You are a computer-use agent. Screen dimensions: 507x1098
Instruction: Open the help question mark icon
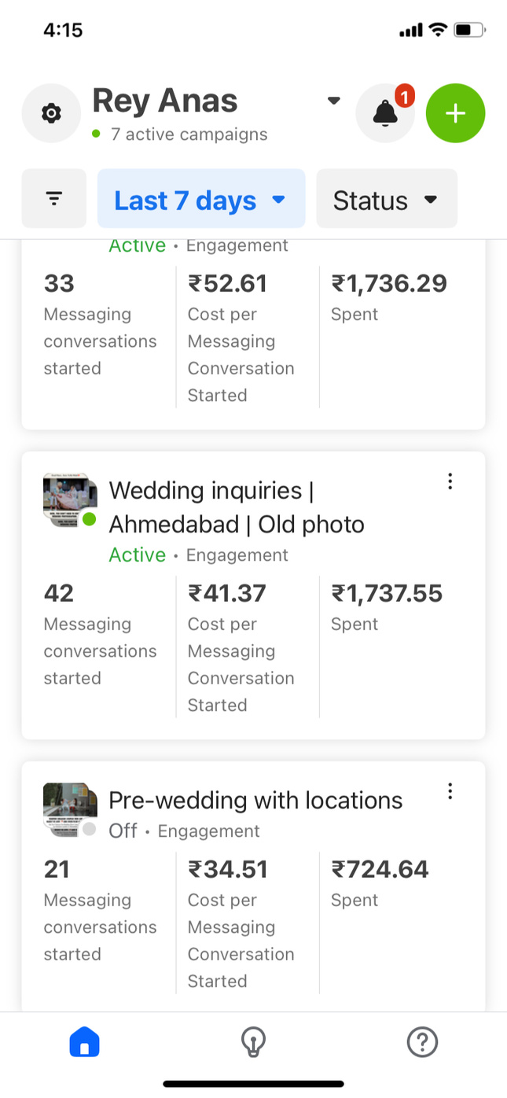pyautogui.click(x=422, y=1043)
